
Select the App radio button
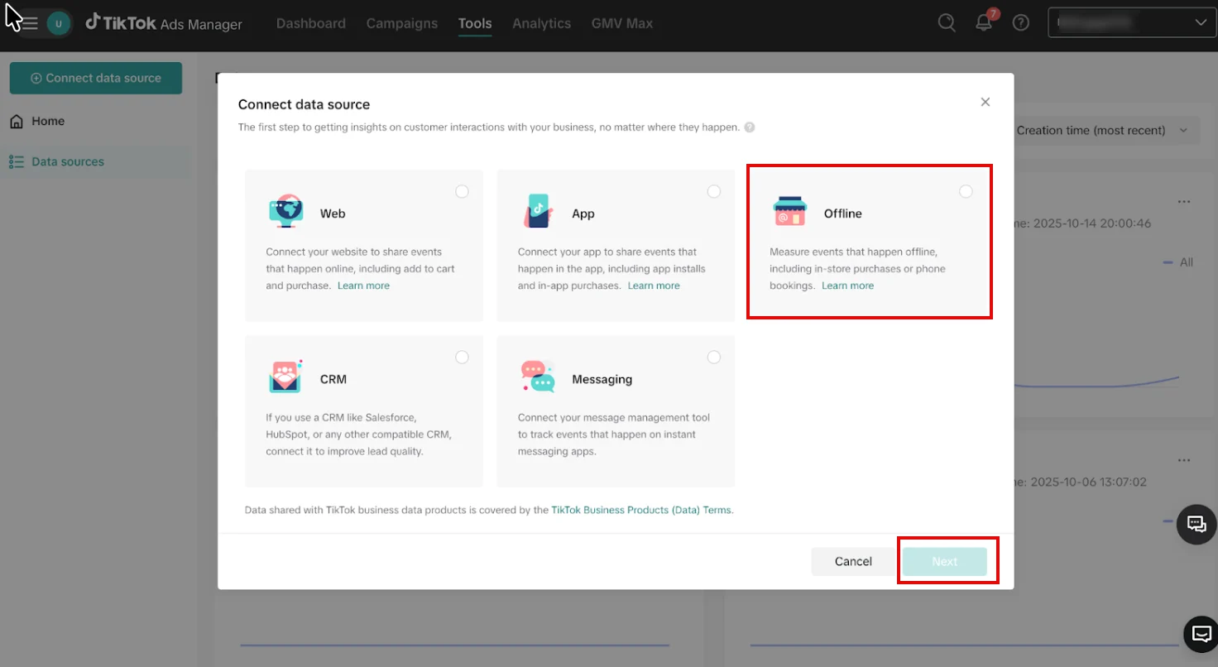(714, 192)
